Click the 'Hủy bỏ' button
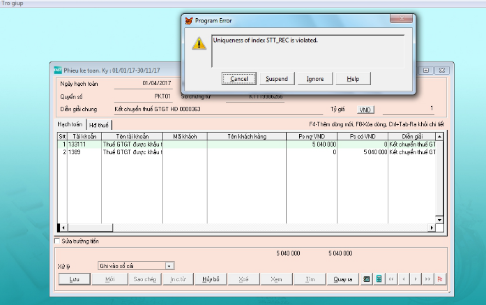 (x=211, y=279)
